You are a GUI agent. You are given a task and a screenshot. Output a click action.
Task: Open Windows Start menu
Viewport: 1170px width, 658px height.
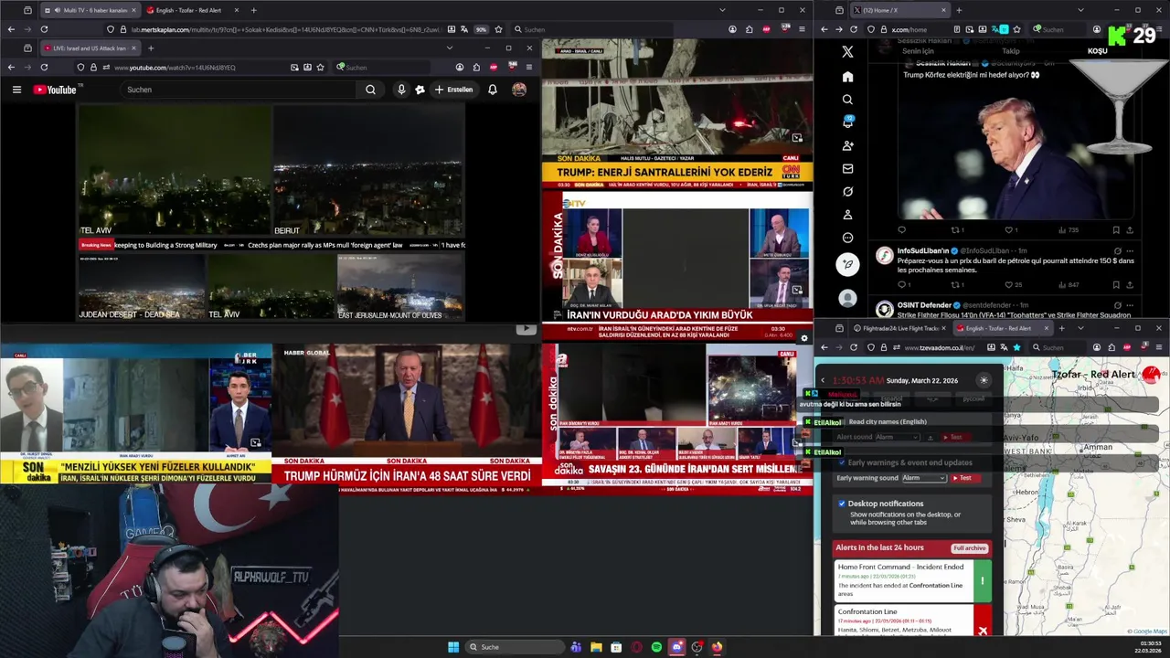[453, 647]
